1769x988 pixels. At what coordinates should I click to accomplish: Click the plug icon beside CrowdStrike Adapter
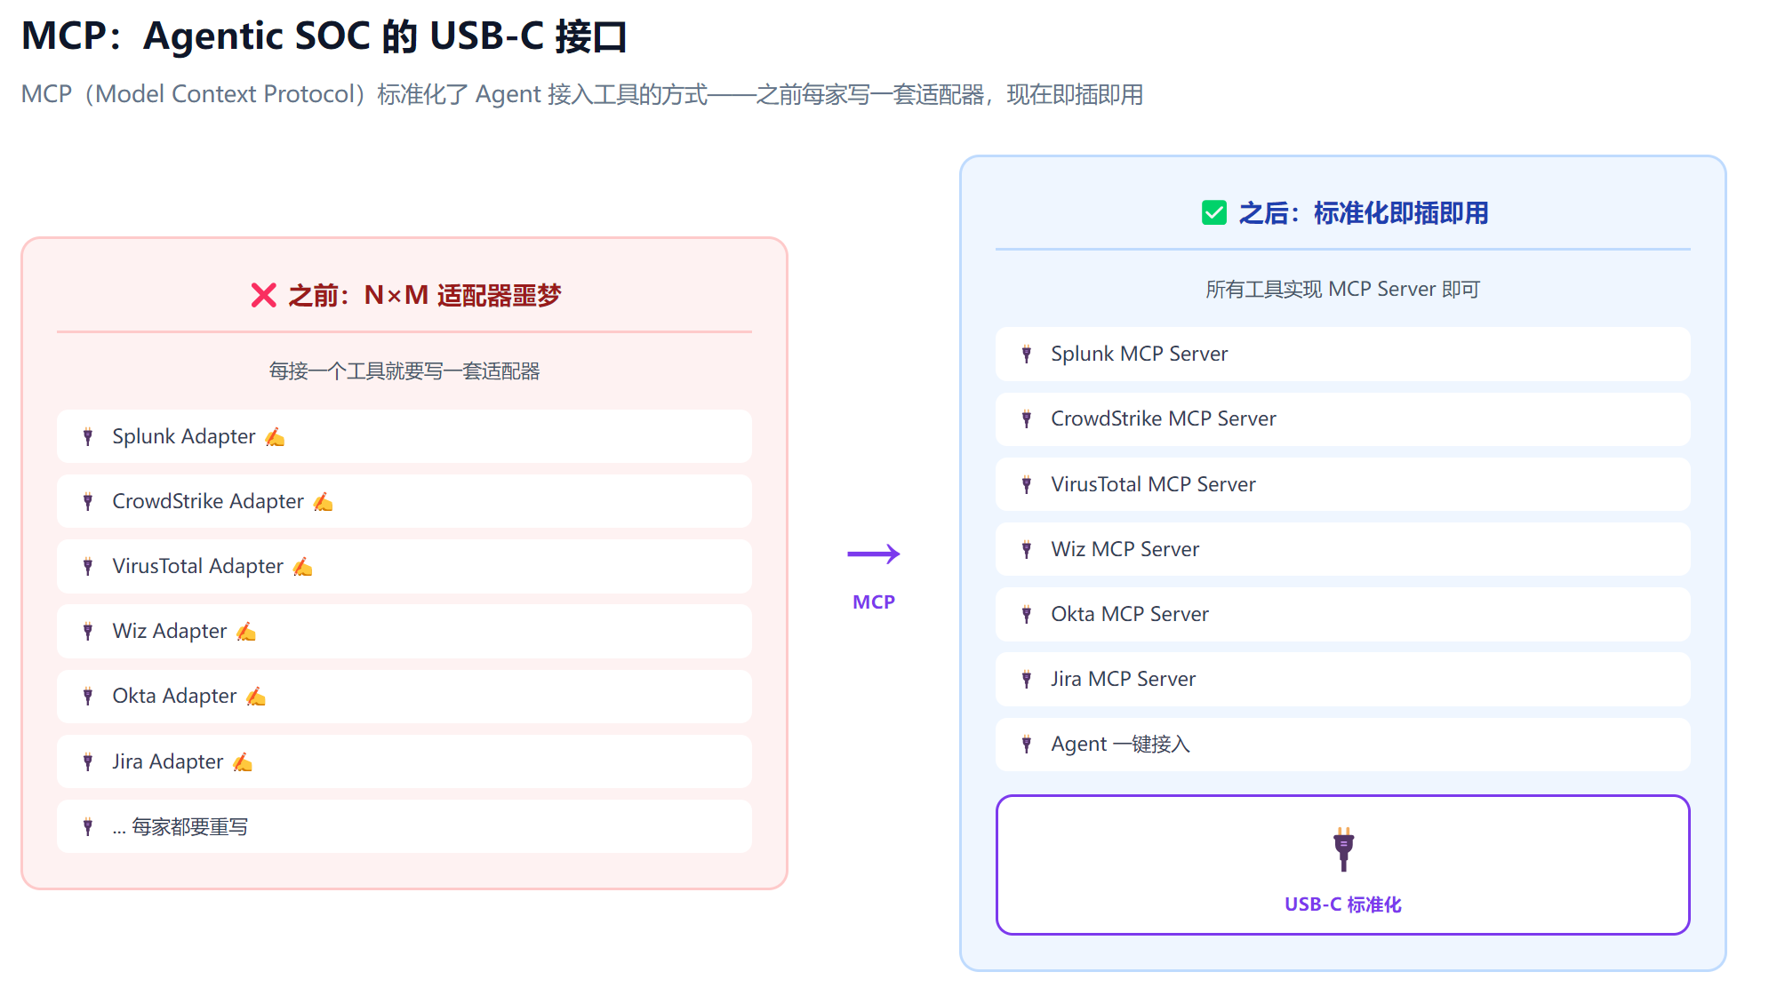pos(88,501)
